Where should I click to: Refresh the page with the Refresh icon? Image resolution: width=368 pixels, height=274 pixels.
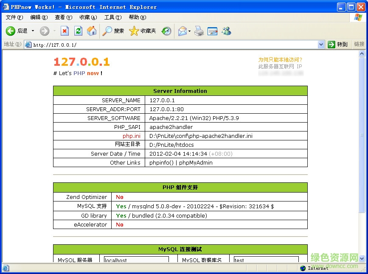coord(78,31)
